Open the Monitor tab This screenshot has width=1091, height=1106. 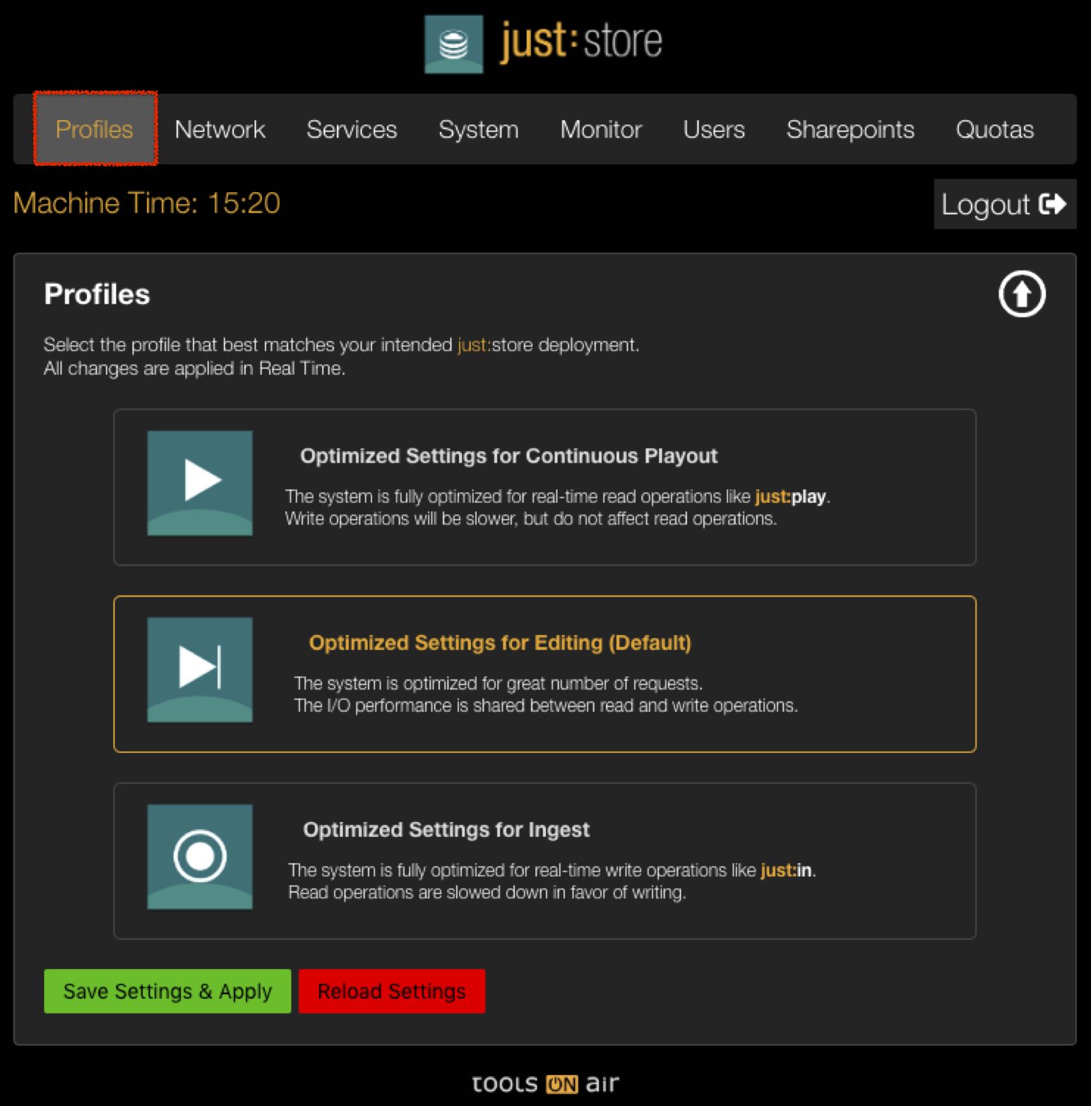click(601, 129)
